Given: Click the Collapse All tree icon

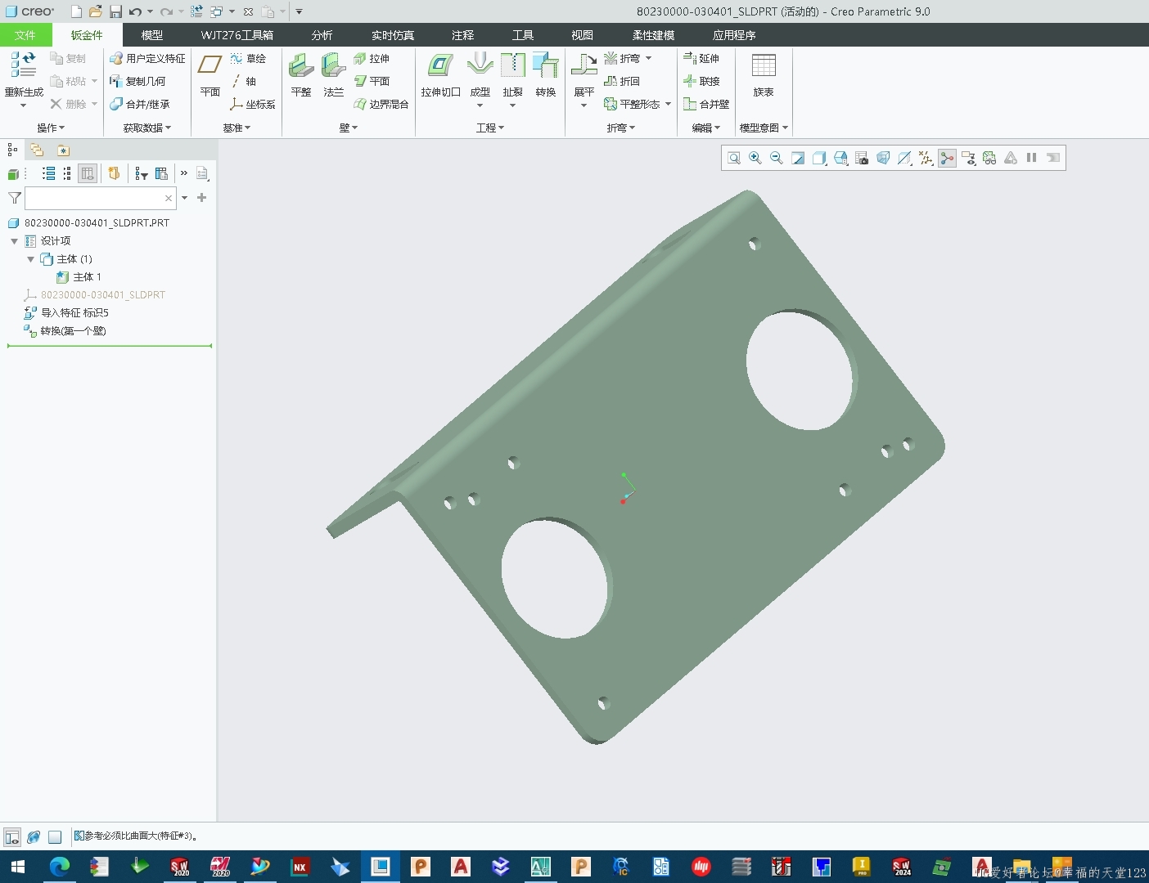Looking at the screenshot, I should [x=66, y=173].
